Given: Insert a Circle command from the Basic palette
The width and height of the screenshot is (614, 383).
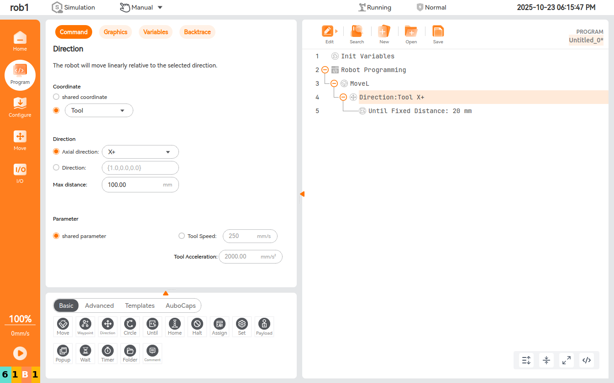Looking at the screenshot, I should [130, 326].
